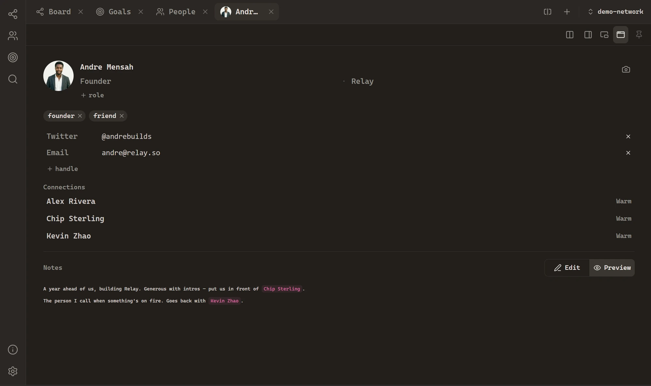Open Chip Sterling link in notes

click(282, 289)
